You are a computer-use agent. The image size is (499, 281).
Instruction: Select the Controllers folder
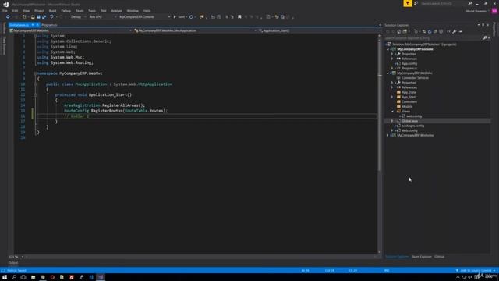pos(409,102)
